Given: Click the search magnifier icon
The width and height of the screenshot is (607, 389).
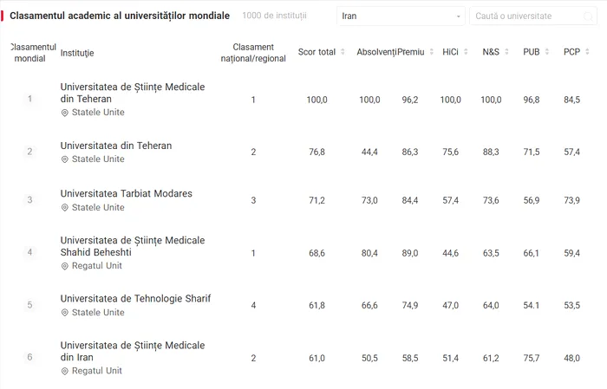Looking at the screenshot, I should click(588, 16).
